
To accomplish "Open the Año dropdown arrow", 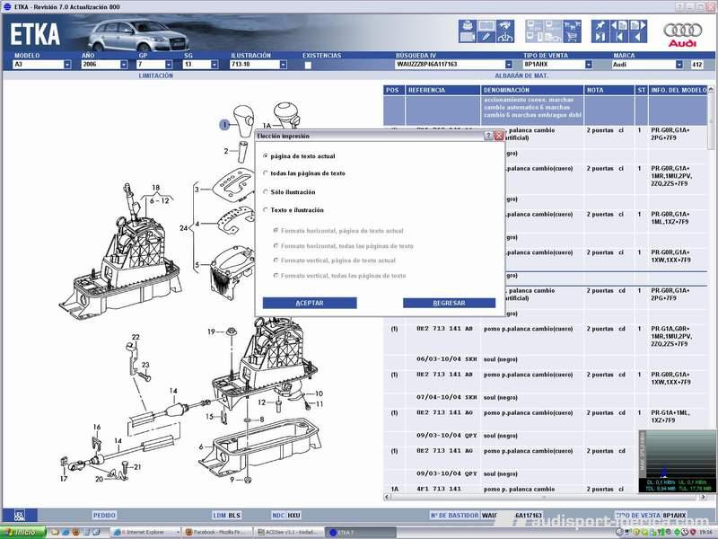I will tap(124, 65).
